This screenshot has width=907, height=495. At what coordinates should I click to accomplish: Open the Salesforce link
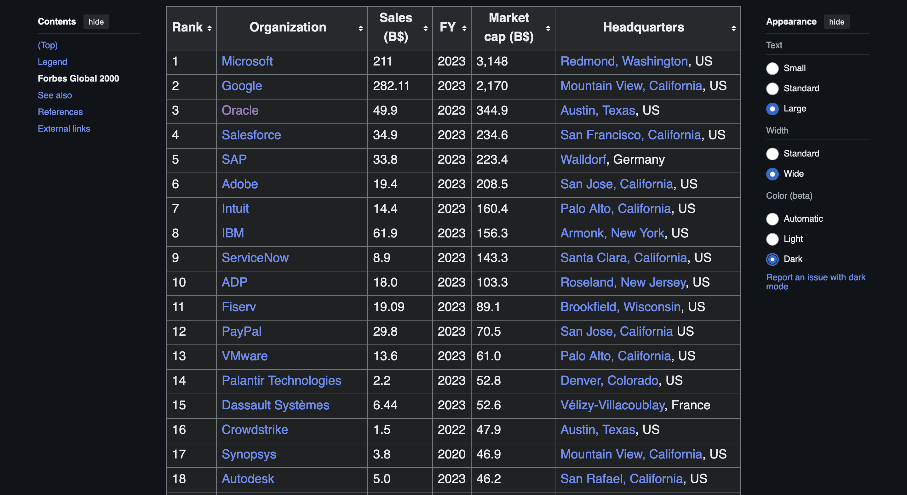coord(251,135)
